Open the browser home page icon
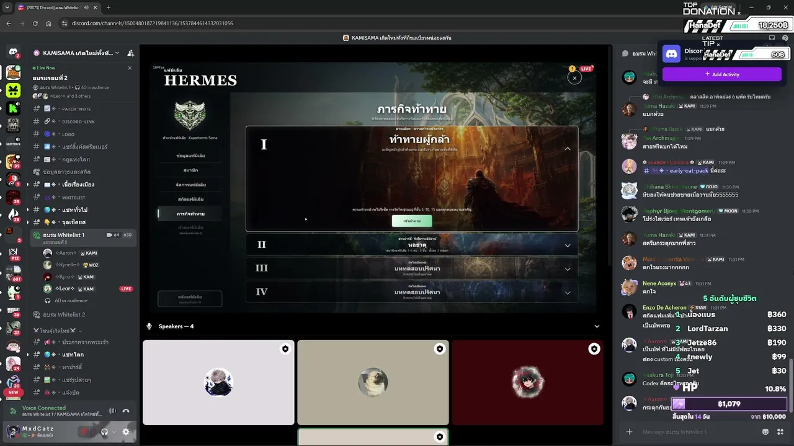794x446 pixels. [48, 23]
